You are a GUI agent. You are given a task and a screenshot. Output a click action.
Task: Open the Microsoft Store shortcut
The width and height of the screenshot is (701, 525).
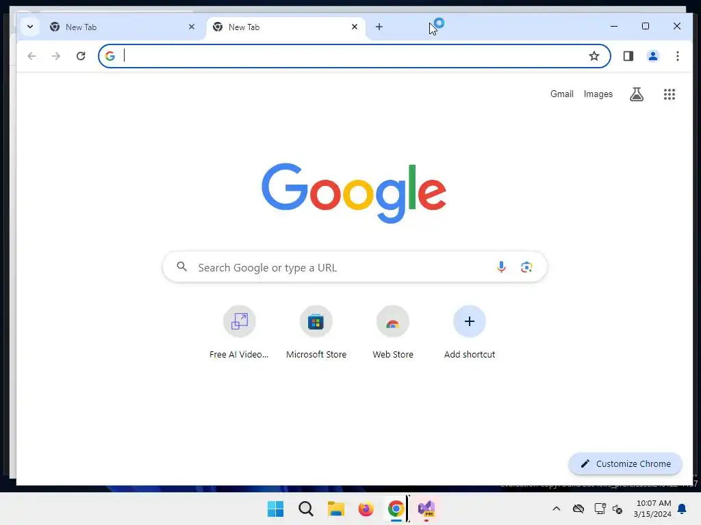(x=316, y=333)
